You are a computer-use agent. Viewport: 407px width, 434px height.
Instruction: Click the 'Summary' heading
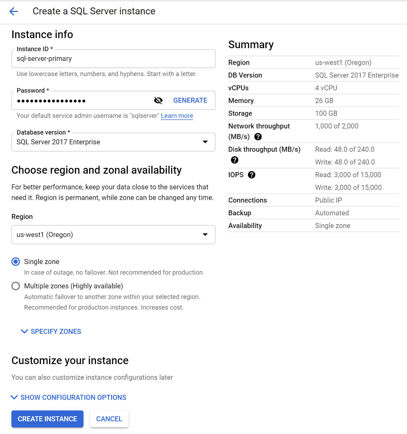pyautogui.click(x=251, y=45)
